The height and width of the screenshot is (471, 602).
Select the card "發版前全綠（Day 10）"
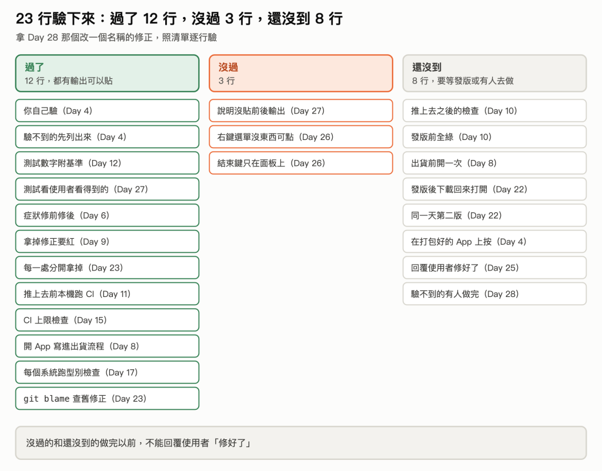coord(494,136)
